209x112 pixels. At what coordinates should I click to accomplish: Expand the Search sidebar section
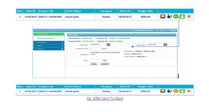49,46
